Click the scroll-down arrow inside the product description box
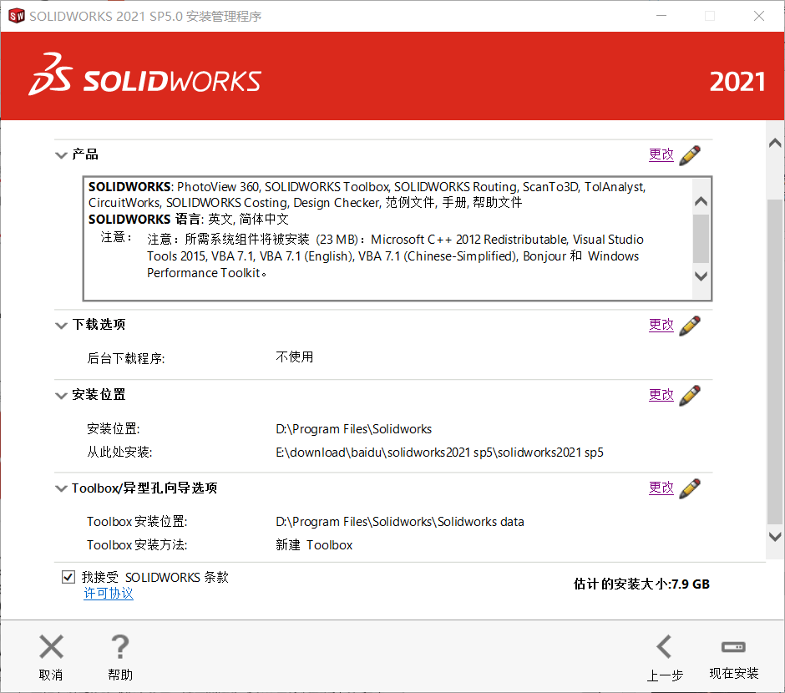This screenshot has width=785, height=693. pos(701,278)
